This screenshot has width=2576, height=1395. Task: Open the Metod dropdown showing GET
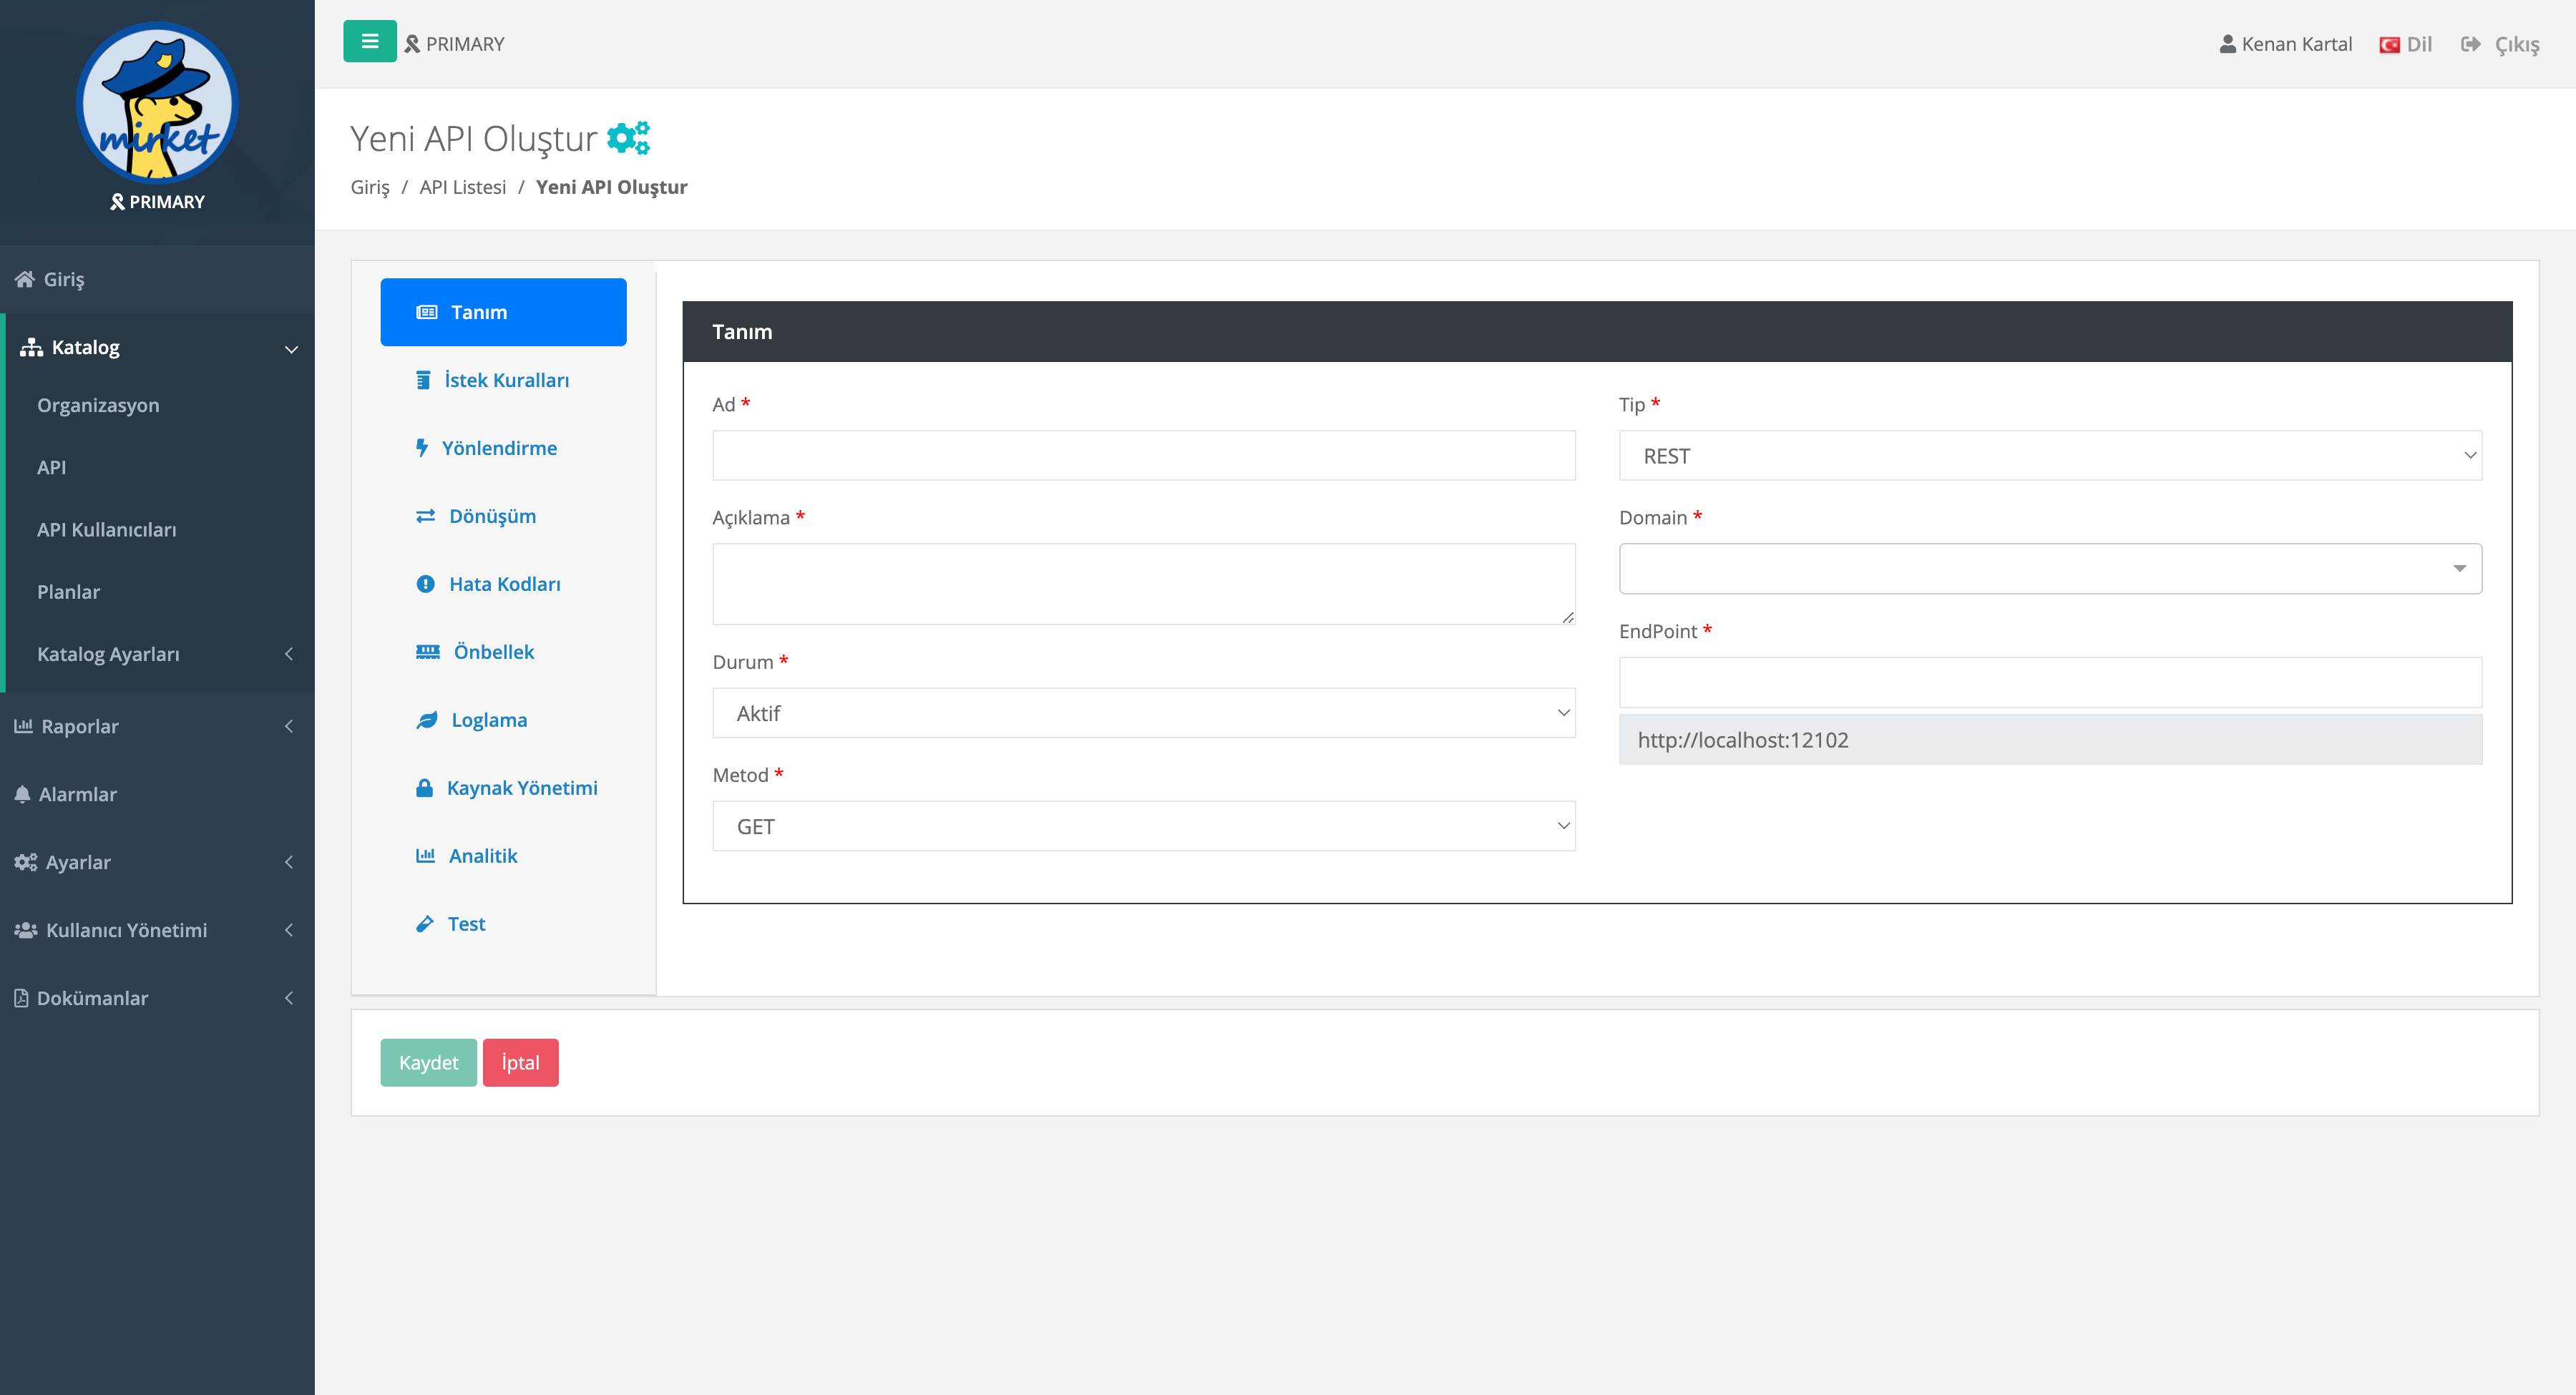point(1144,826)
